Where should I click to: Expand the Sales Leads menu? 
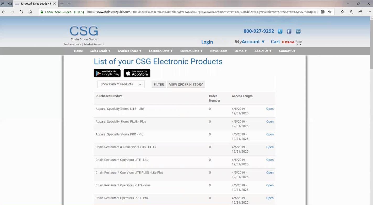click(x=100, y=51)
